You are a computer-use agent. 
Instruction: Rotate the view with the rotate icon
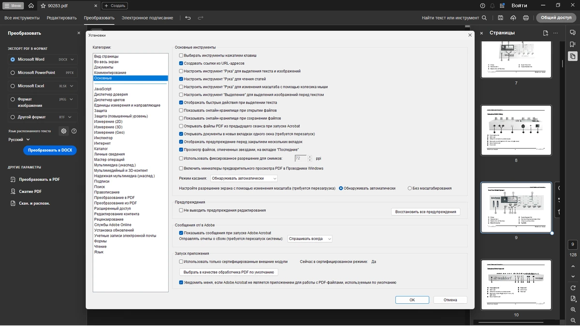coord(573,288)
